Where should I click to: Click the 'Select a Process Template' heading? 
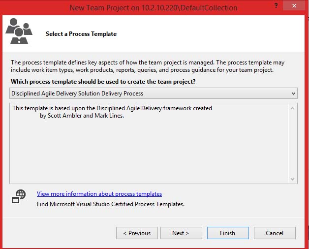[81, 34]
